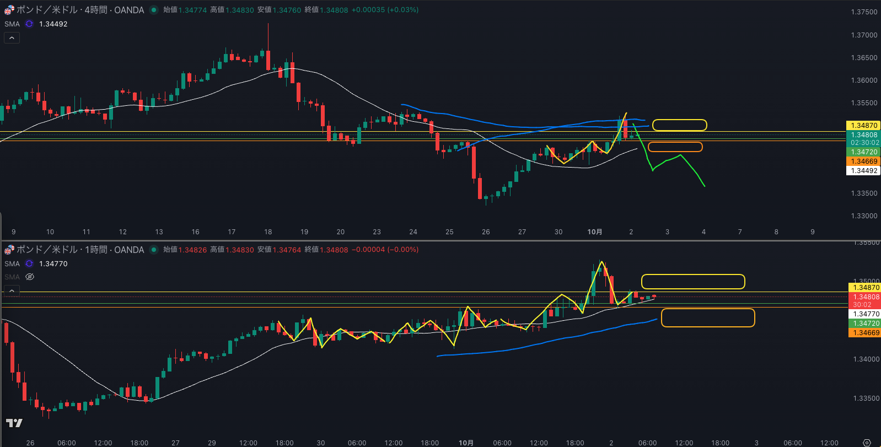Open symbol title ポンド/米ドル 1時間 OANDA

point(80,250)
